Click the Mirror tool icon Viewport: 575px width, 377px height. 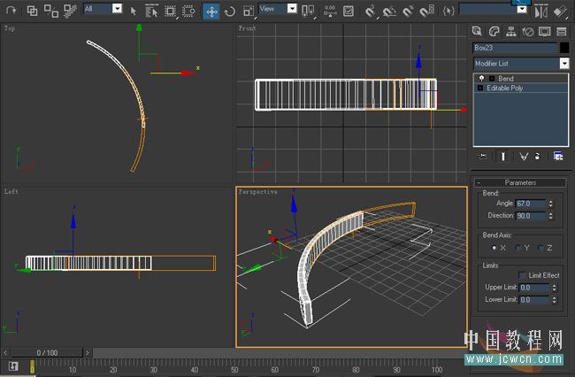click(x=541, y=11)
